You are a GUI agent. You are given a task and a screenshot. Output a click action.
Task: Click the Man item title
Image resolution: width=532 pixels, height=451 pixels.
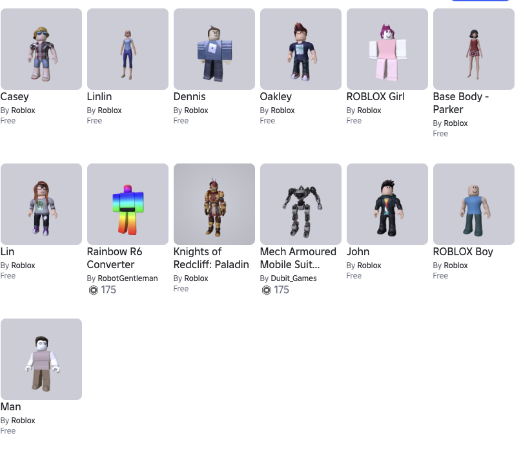point(11,406)
